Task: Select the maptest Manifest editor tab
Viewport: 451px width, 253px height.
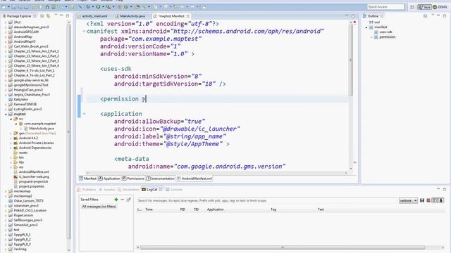Action: [171, 16]
